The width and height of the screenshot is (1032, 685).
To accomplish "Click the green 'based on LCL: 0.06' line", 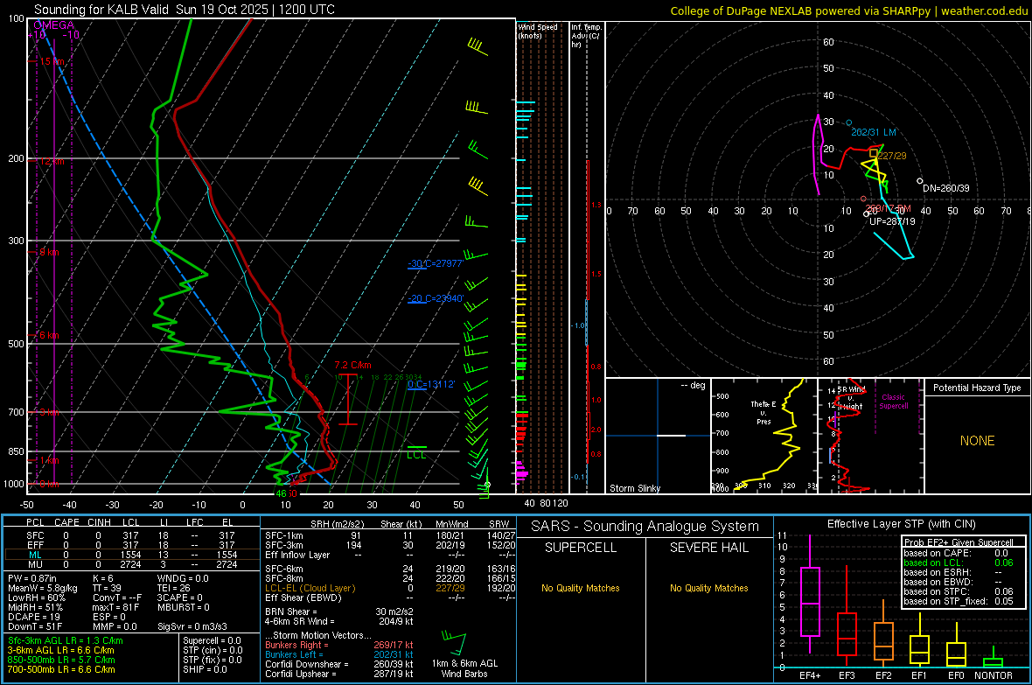I will [959, 563].
